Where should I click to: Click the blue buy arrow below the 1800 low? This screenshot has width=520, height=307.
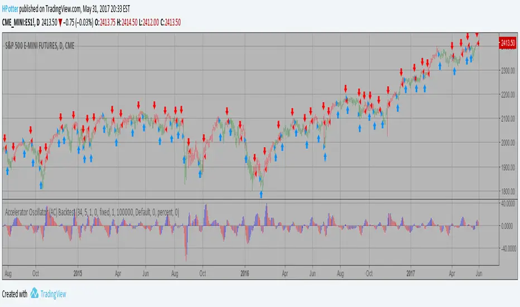(x=261, y=194)
